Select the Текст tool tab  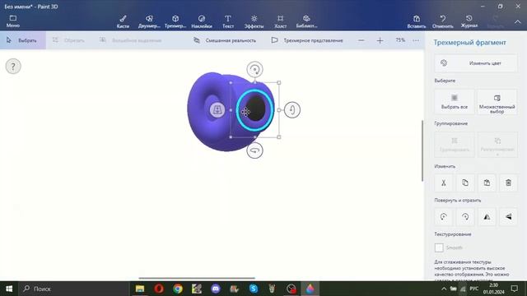(228, 21)
